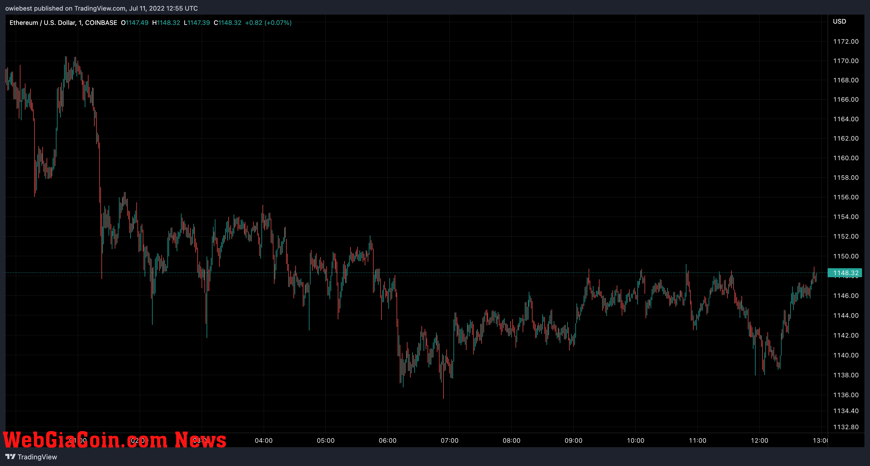Click the 1154.00 price axis label
The height and width of the screenshot is (466, 870).
[x=846, y=217]
